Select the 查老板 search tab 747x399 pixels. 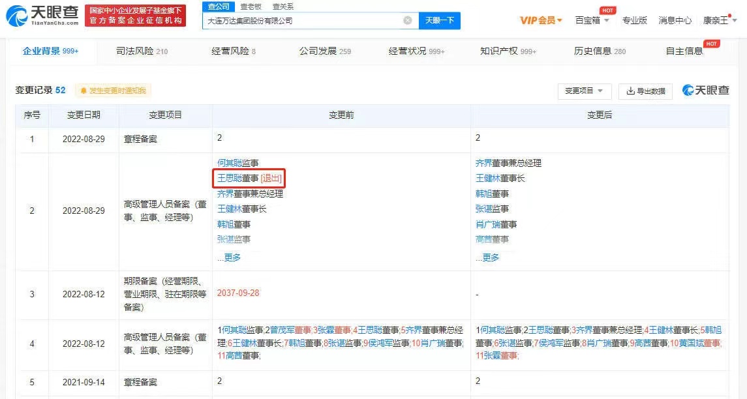coord(251,7)
